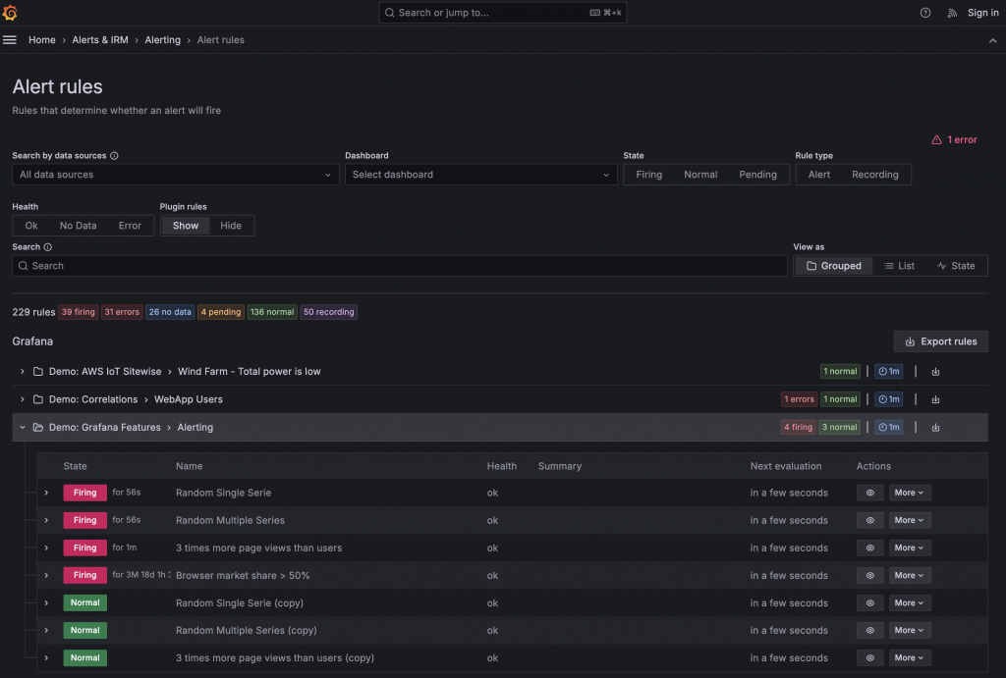Open More menu for Random Single Serie
This screenshot has height=678, width=1006.
pos(909,493)
